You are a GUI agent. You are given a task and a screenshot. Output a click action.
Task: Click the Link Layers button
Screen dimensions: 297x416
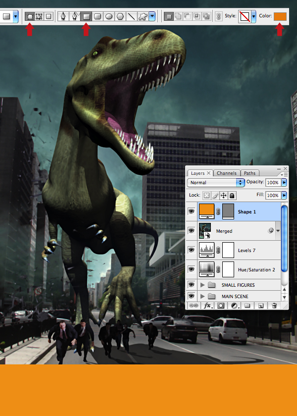click(194, 306)
